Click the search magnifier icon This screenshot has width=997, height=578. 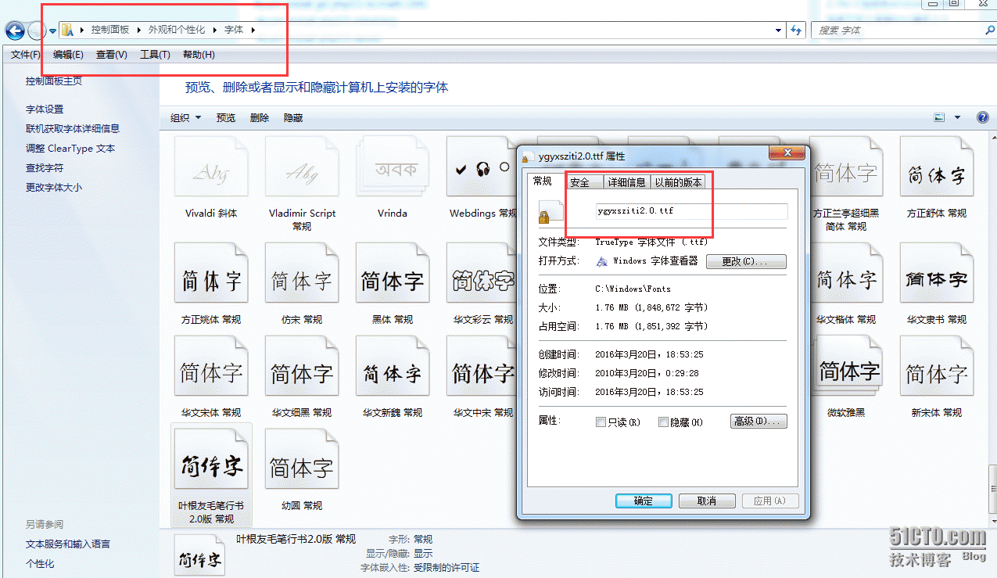[x=989, y=30]
